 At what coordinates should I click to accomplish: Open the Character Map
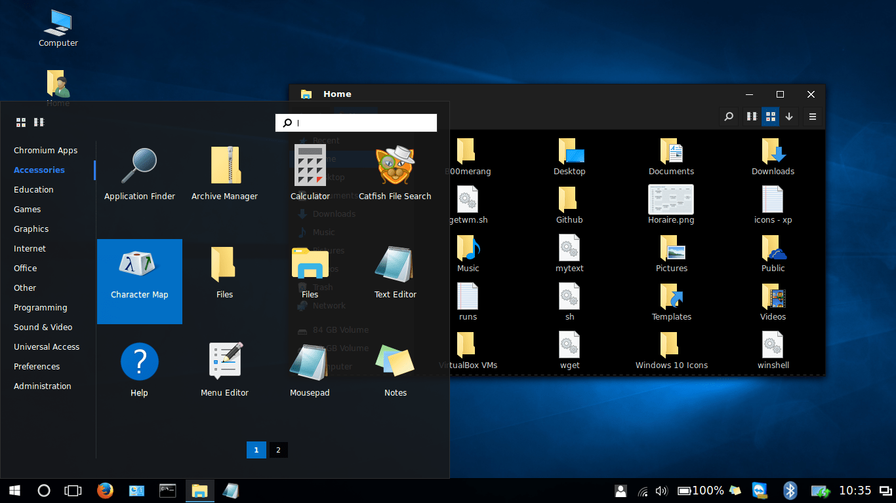[139, 270]
